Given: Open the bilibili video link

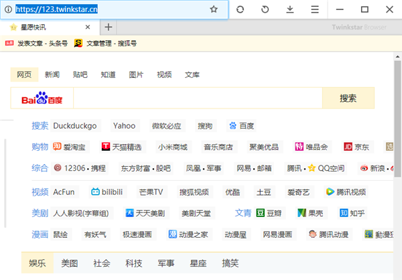Looking at the screenshot, I should (x=107, y=192).
